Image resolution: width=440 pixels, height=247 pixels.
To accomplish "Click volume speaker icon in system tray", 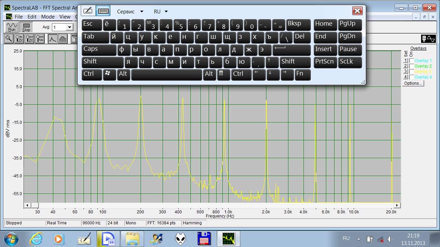I will [x=390, y=239].
